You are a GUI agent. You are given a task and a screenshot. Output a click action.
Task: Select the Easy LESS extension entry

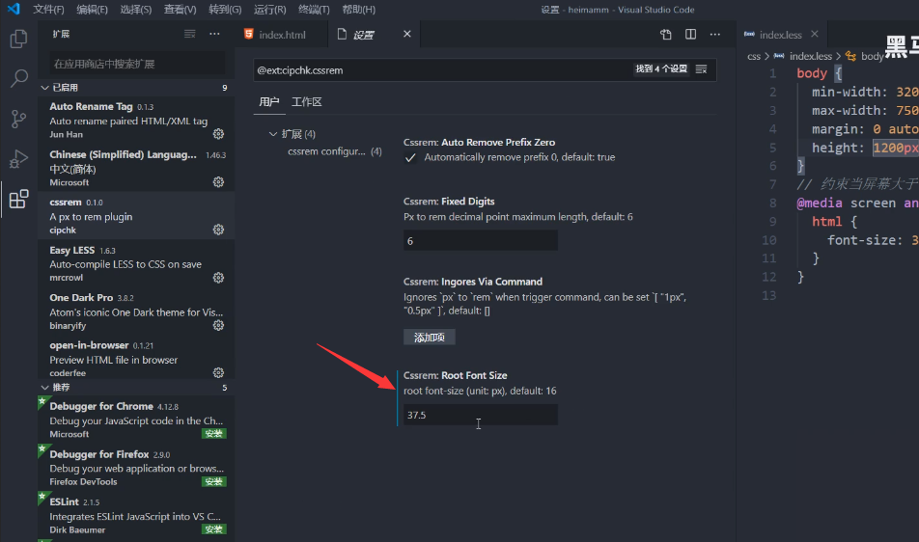(136, 263)
